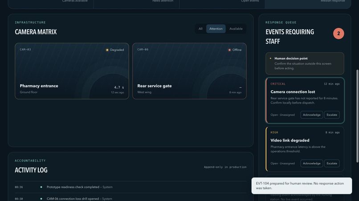The height and width of the screenshot is (201, 359).
Task: Click the Camera Matrix heading
Action: point(36,32)
